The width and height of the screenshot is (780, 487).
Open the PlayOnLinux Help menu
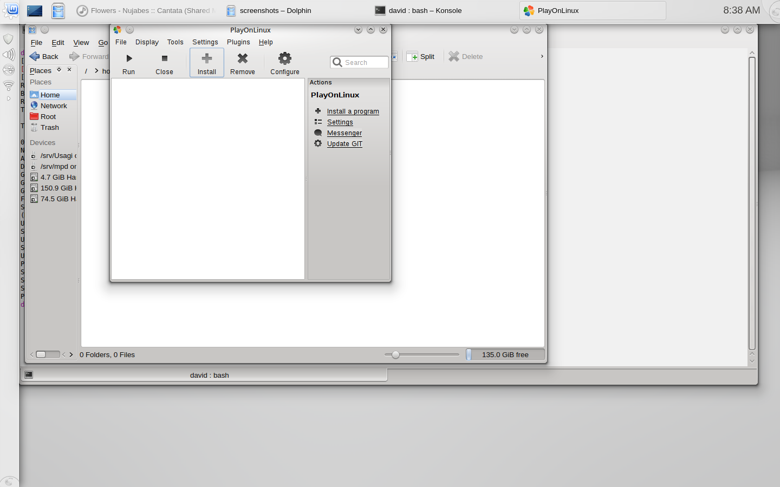[265, 42]
